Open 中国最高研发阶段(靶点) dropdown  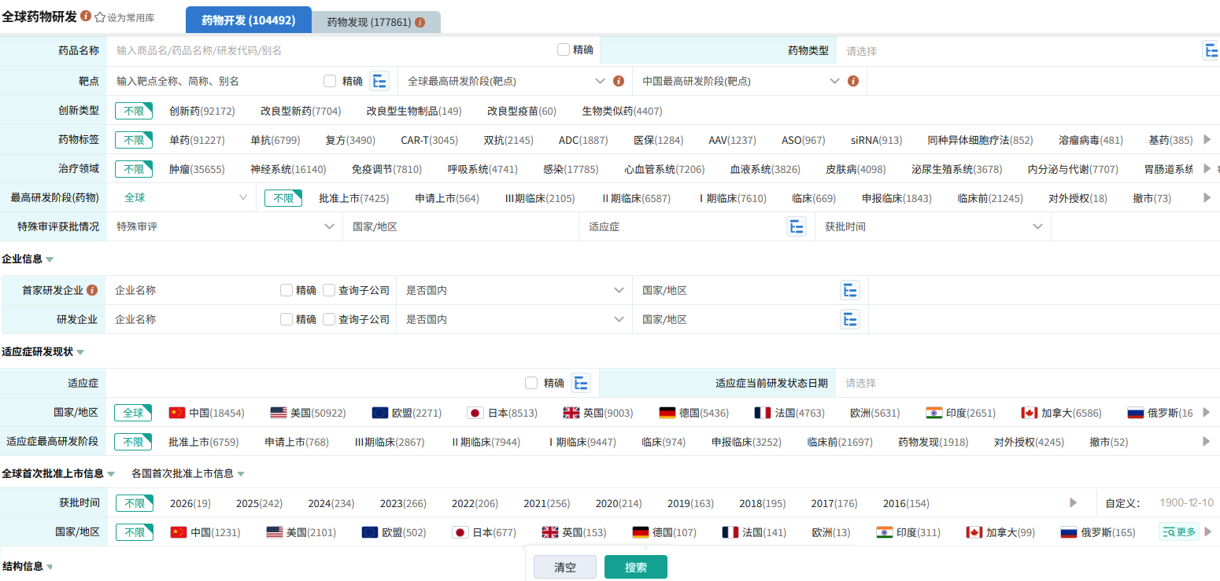[x=741, y=81]
